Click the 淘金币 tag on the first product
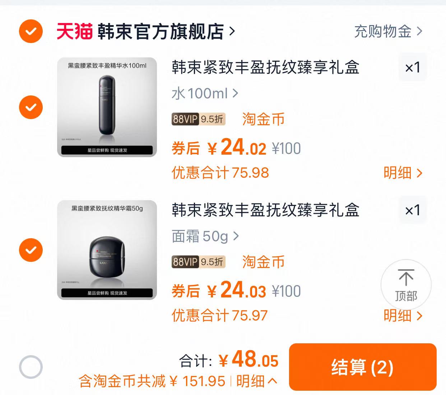Screen dimensions: 446x395 263,119
